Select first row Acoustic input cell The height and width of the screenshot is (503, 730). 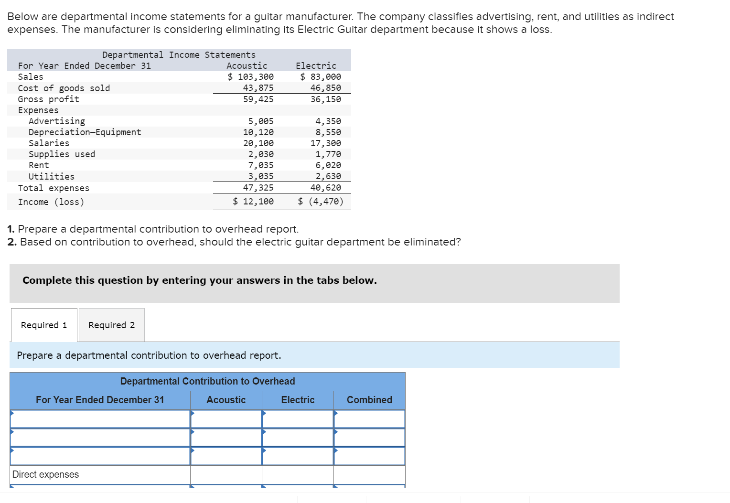click(x=226, y=419)
